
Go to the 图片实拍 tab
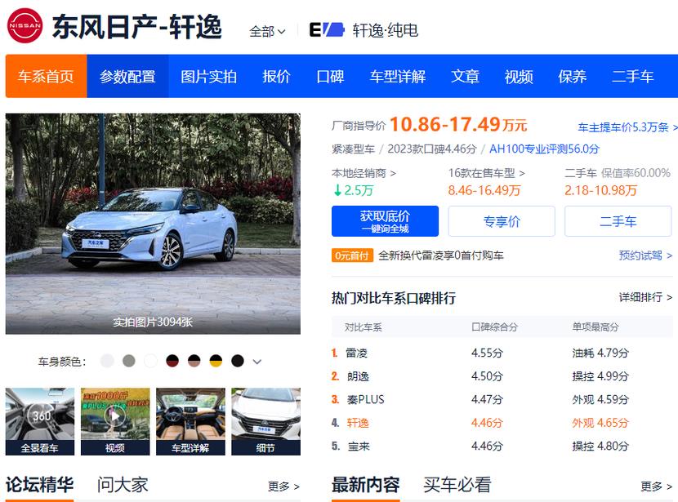coord(208,77)
